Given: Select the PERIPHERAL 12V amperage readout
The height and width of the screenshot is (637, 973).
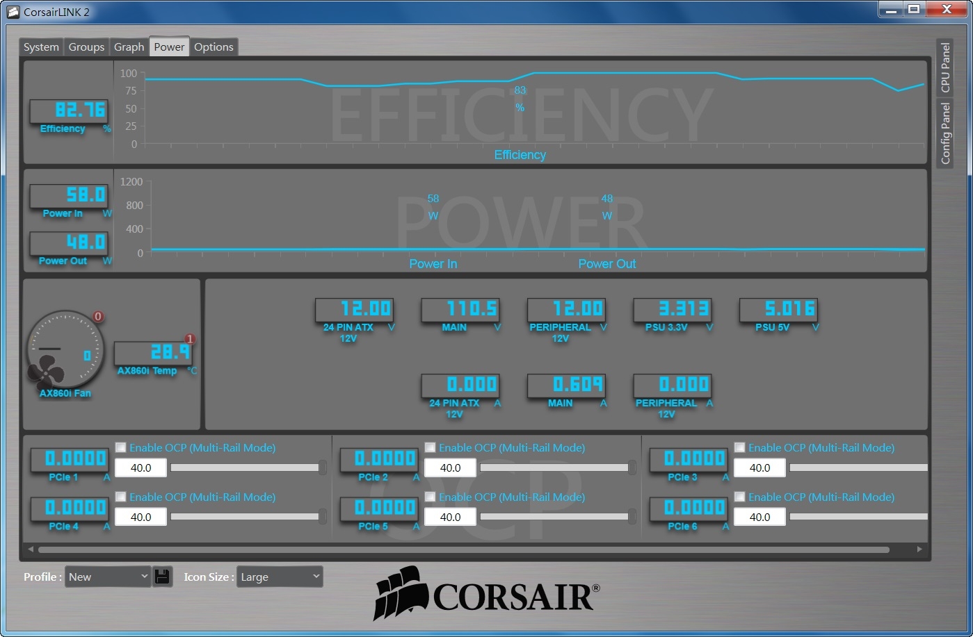Looking at the screenshot, I should coord(673,386).
